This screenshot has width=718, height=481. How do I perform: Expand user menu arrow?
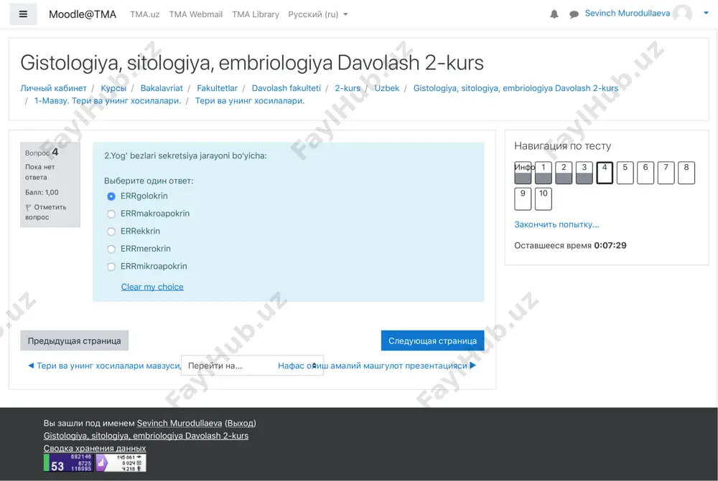(x=706, y=13)
